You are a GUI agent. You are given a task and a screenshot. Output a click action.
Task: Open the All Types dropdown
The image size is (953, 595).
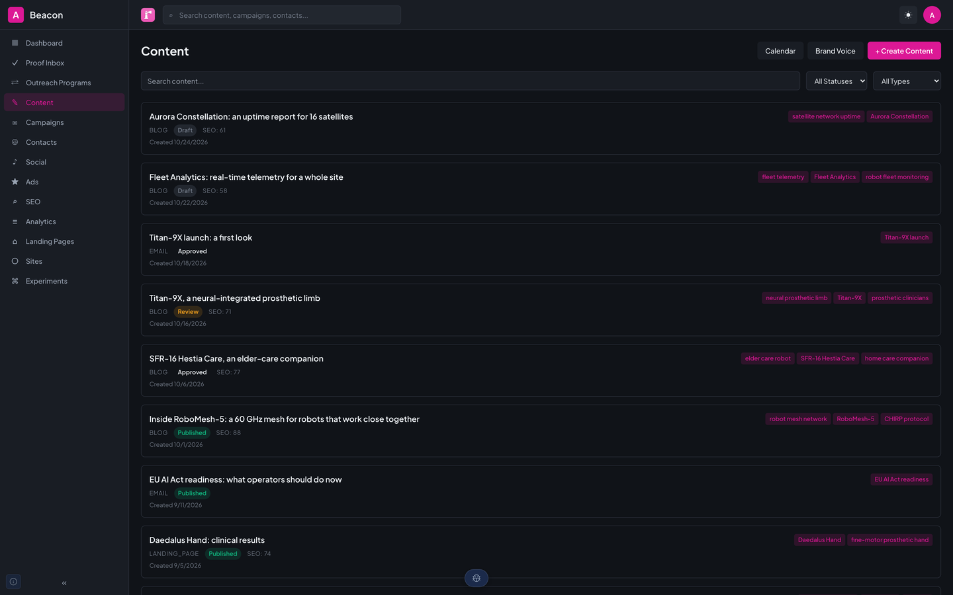907,81
